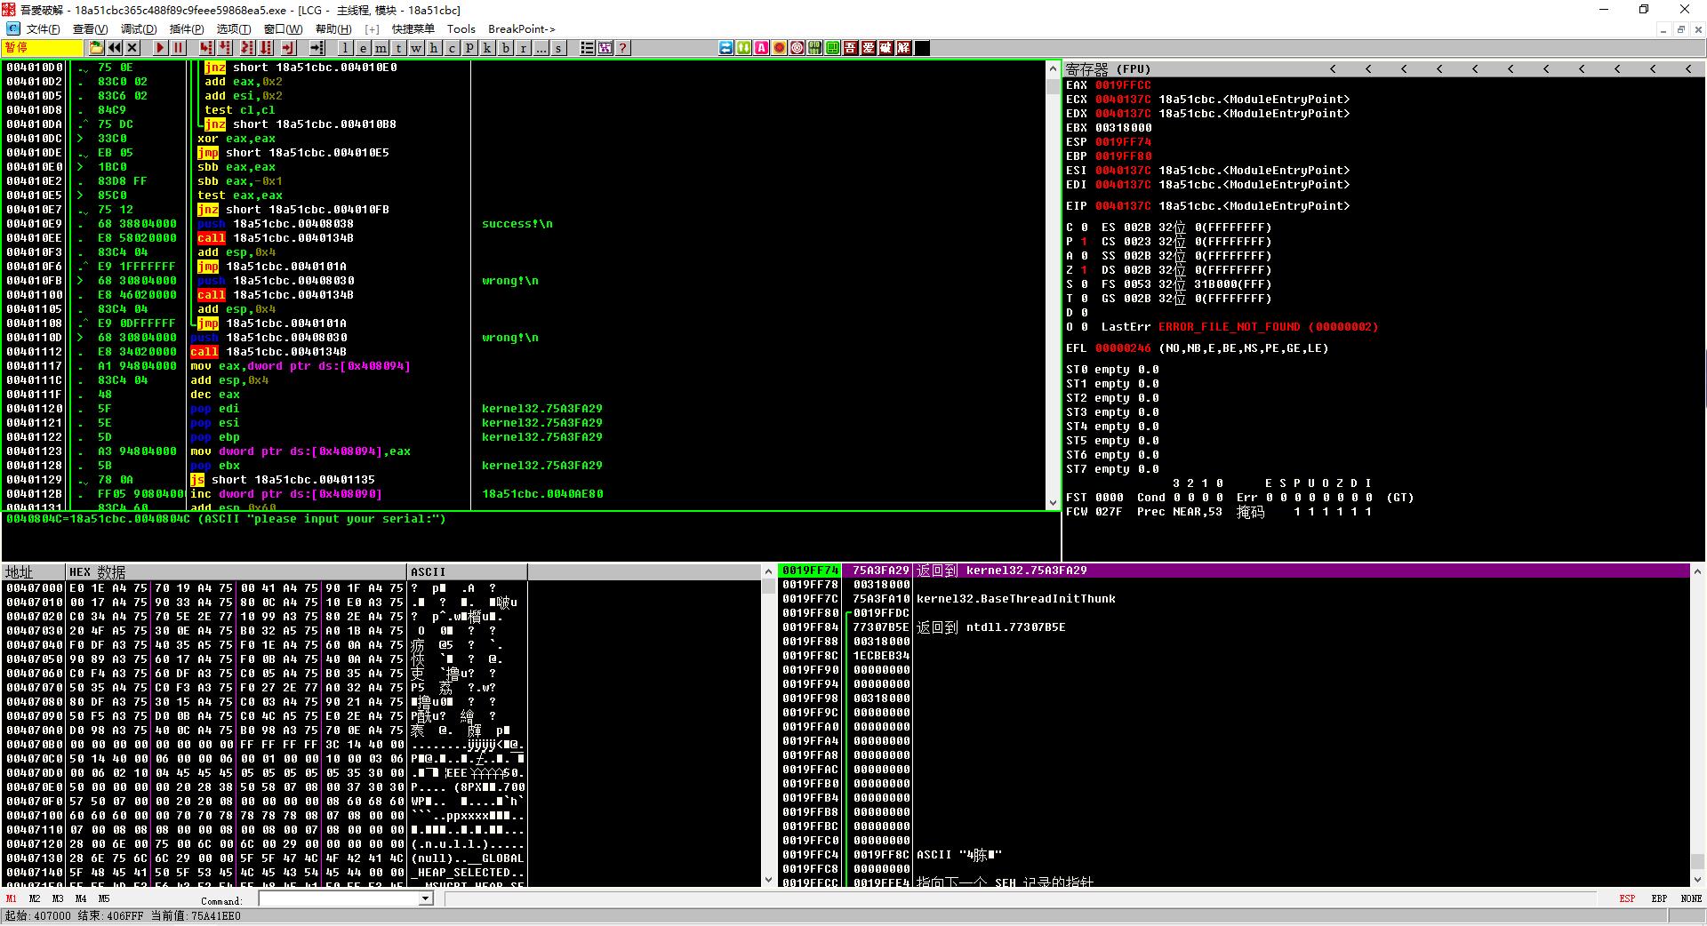Screen dimensions: 1707x926
Task: Show windows list with the 'w' button
Action: point(416,48)
